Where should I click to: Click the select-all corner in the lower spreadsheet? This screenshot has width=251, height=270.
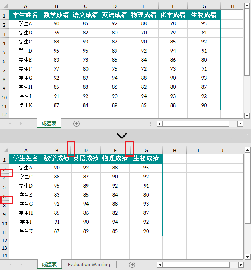coord(5,150)
